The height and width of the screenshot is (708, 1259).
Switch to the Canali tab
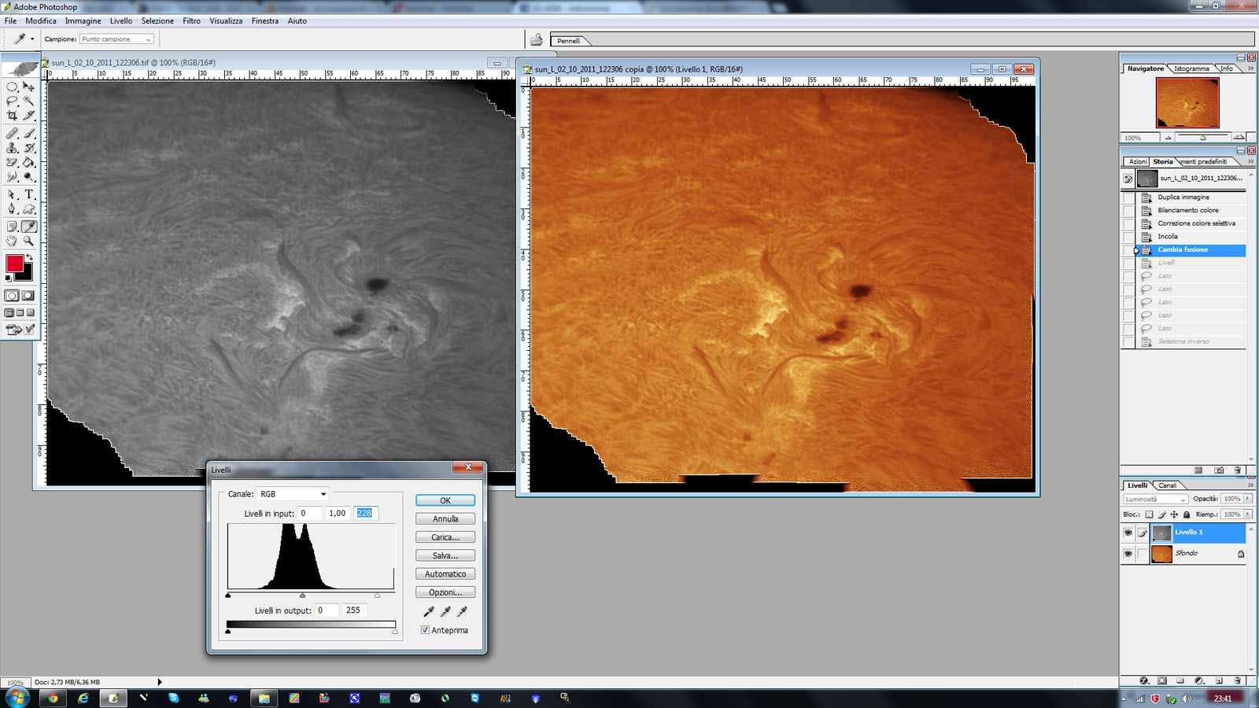pos(1168,485)
